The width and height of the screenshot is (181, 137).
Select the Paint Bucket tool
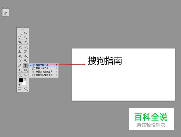25,56
